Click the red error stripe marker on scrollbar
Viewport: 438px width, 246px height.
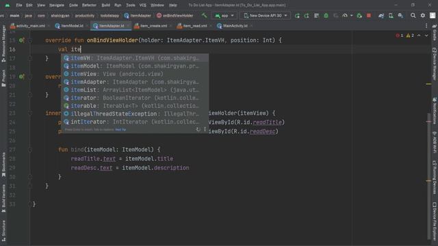[x=428, y=122]
